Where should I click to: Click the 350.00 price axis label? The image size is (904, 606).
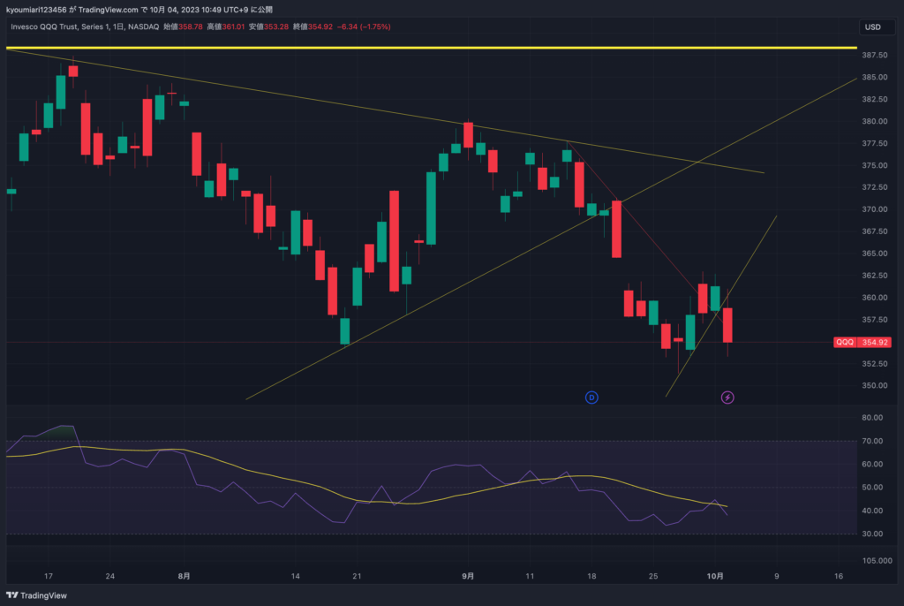coord(875,385)
